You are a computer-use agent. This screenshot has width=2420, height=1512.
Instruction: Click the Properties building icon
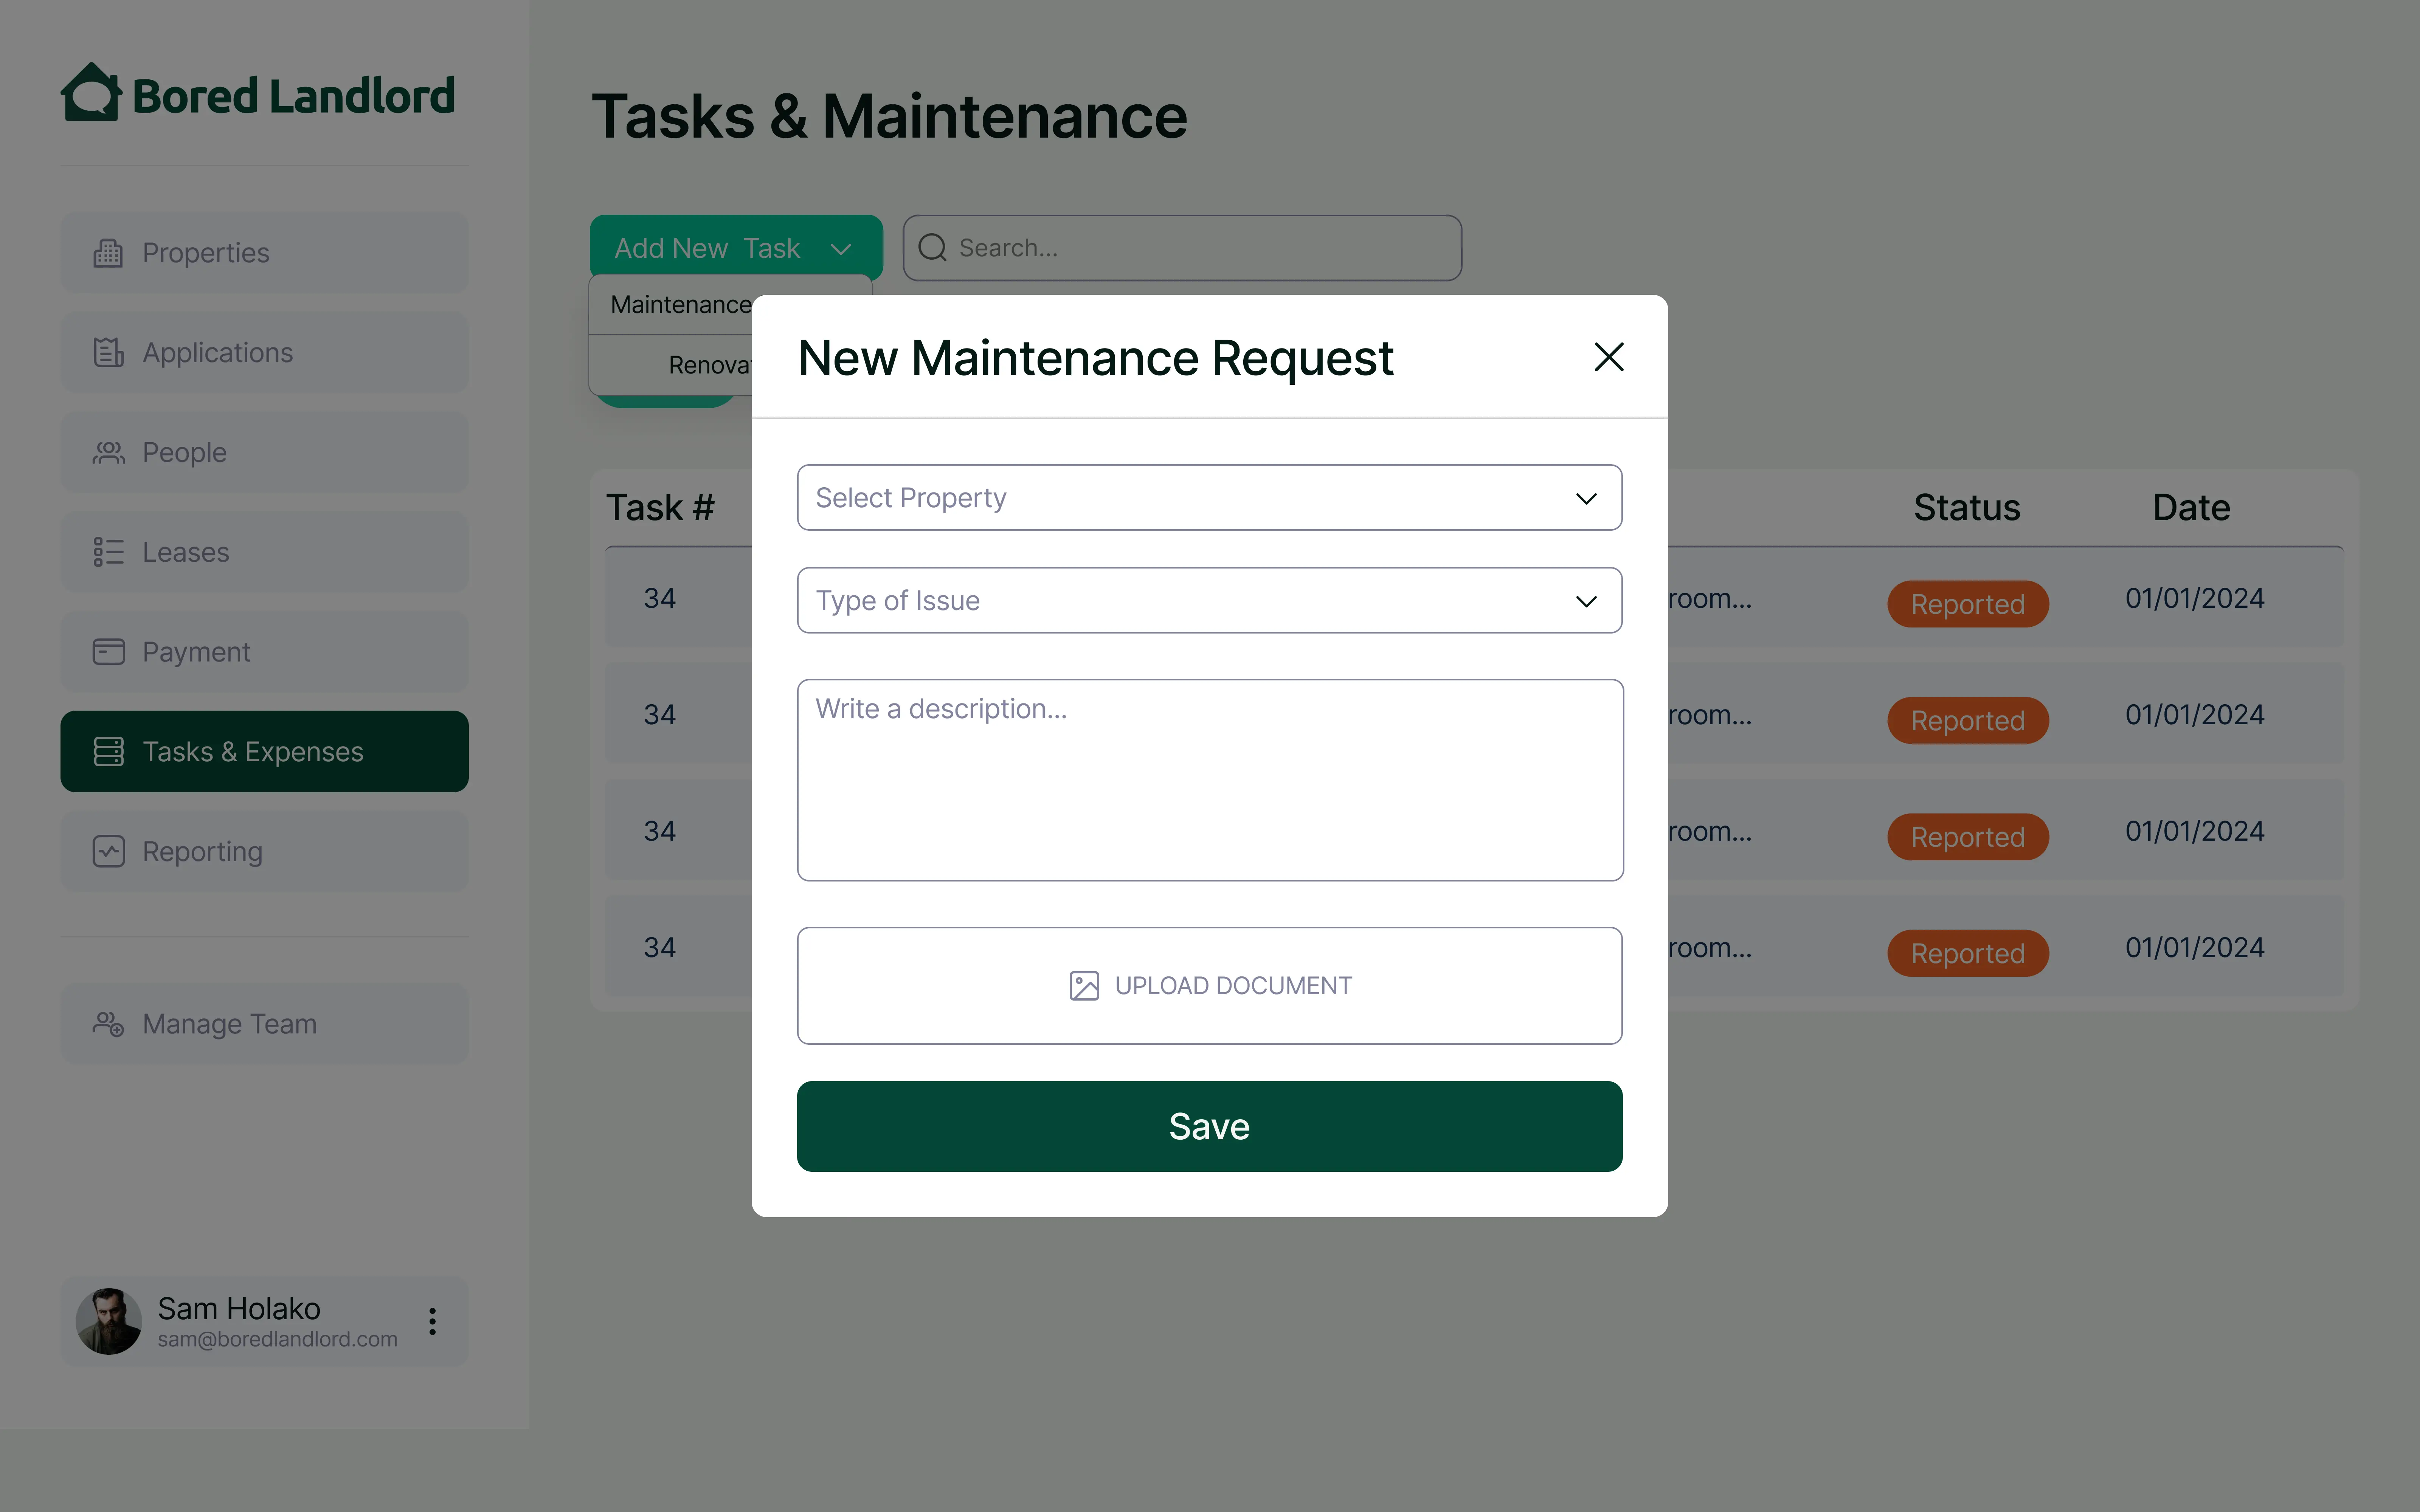tap(108, 253)
